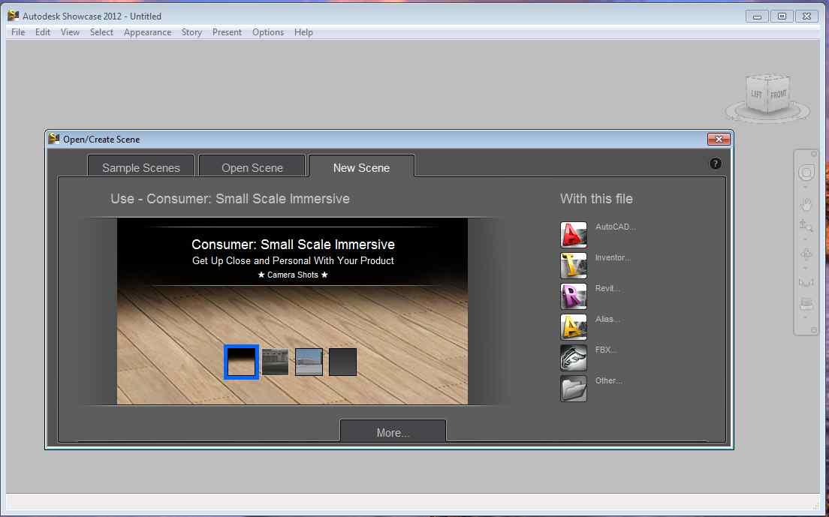
Task: Open the Select menu
Action: pyautogui.click(x=101, y=32)
